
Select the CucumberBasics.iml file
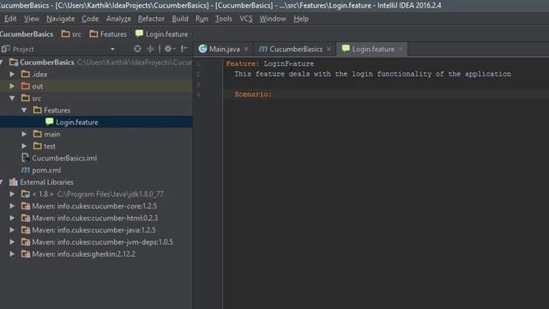[x=64, y=158]
